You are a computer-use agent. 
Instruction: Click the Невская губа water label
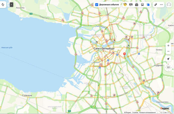click(x=7, y=48)
